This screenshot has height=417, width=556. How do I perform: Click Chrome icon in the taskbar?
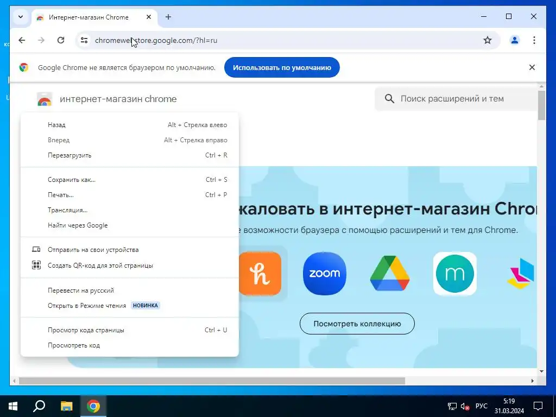tap(93, 406)
